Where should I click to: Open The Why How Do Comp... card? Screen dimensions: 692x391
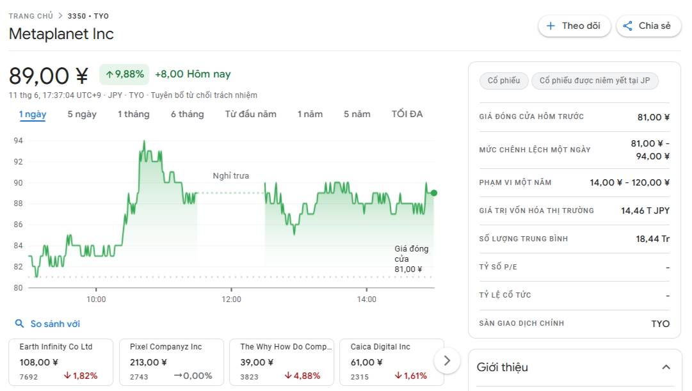pyautogui.click(x=282, y=362)
